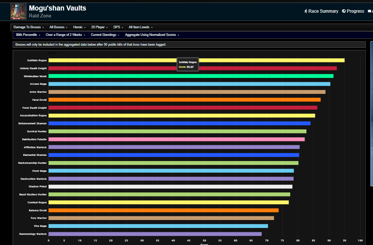This screenshot has height=245, width=373.
Task: Open the All Item Levels dropdown
Action: (141, 27)
